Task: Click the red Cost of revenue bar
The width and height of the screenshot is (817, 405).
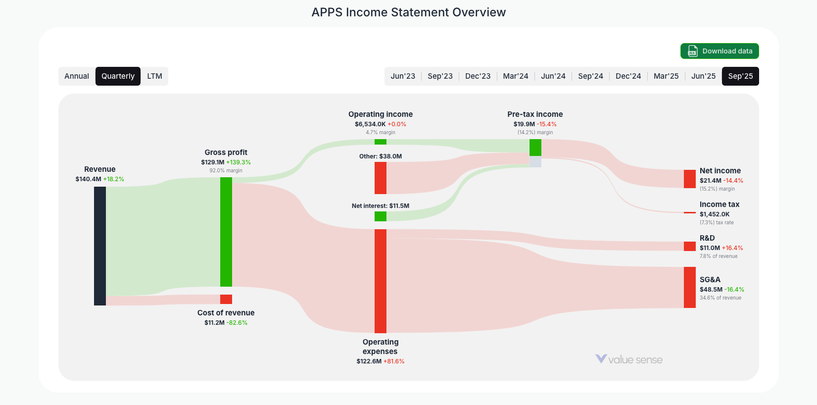Action: point(226,299)
